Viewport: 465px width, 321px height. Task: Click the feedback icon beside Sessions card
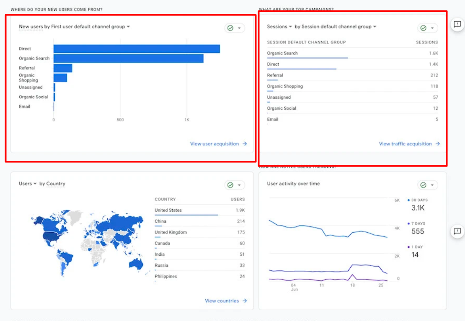(457, 25)
